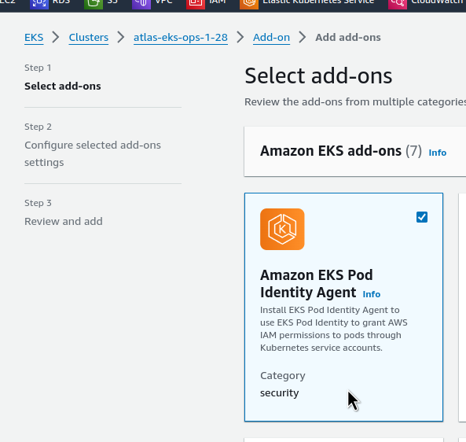Open the RDS service shortcut icon
The height and width of the screenshot is (442, 466).
coord(39,4)
